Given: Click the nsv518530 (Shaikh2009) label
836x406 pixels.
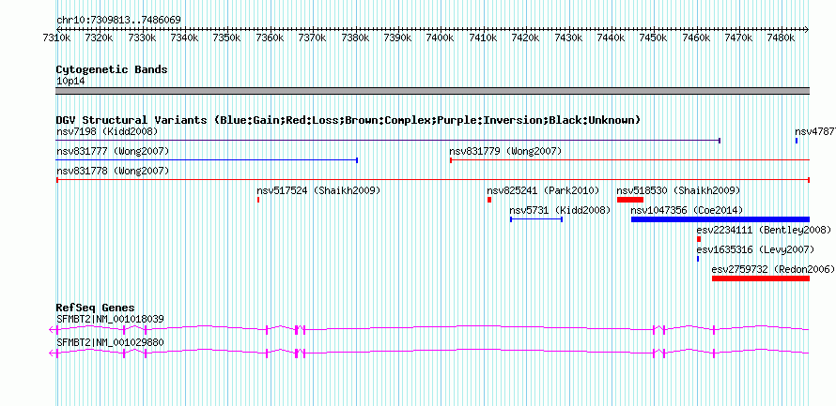Looking at the screenshot, I should [x=678, y=190].
